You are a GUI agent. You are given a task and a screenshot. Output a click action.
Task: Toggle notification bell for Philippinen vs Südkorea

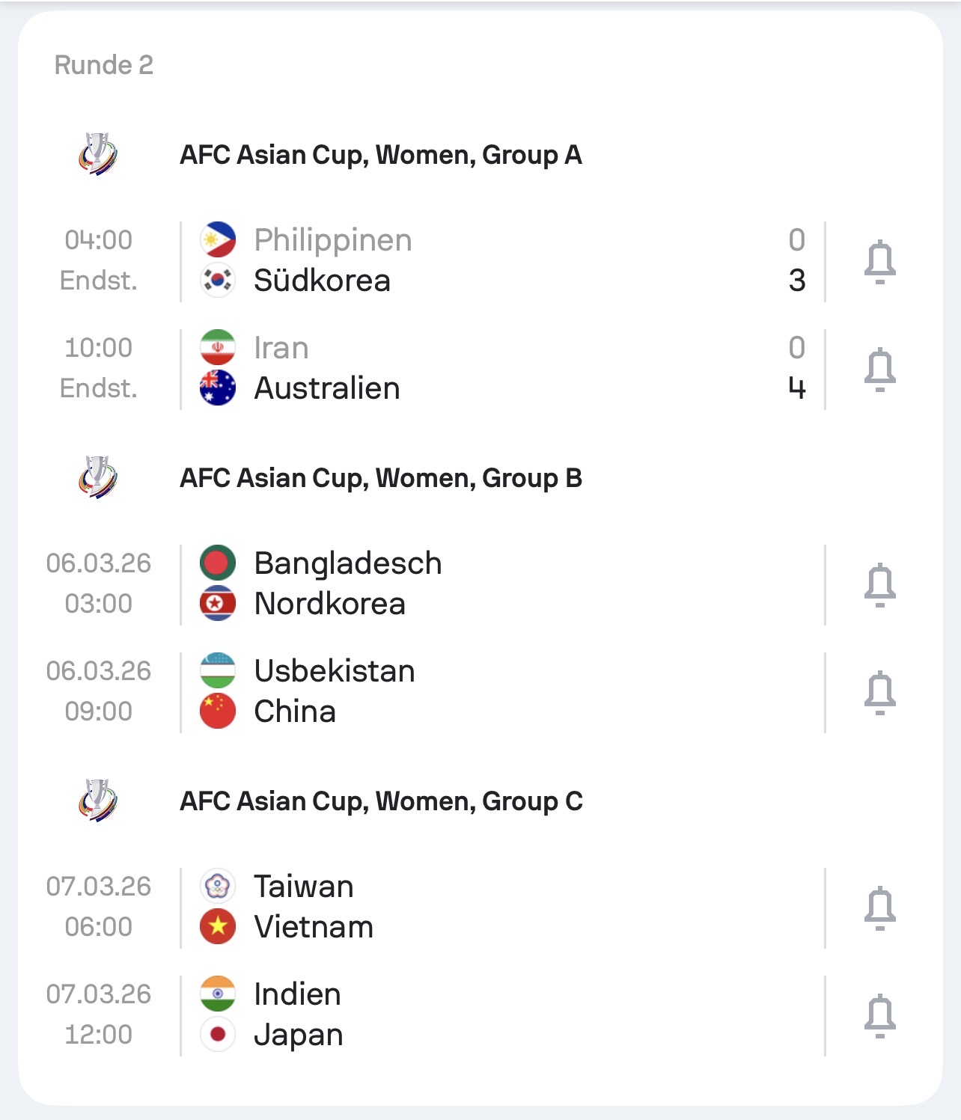pos(879,261)
